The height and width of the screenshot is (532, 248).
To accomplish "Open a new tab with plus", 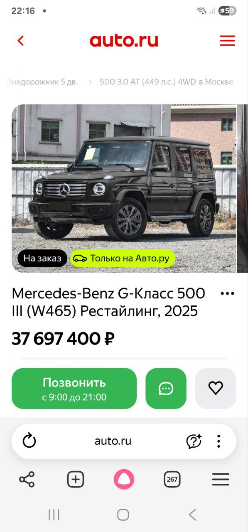I will pyautogui.click(x=76, y=480).
